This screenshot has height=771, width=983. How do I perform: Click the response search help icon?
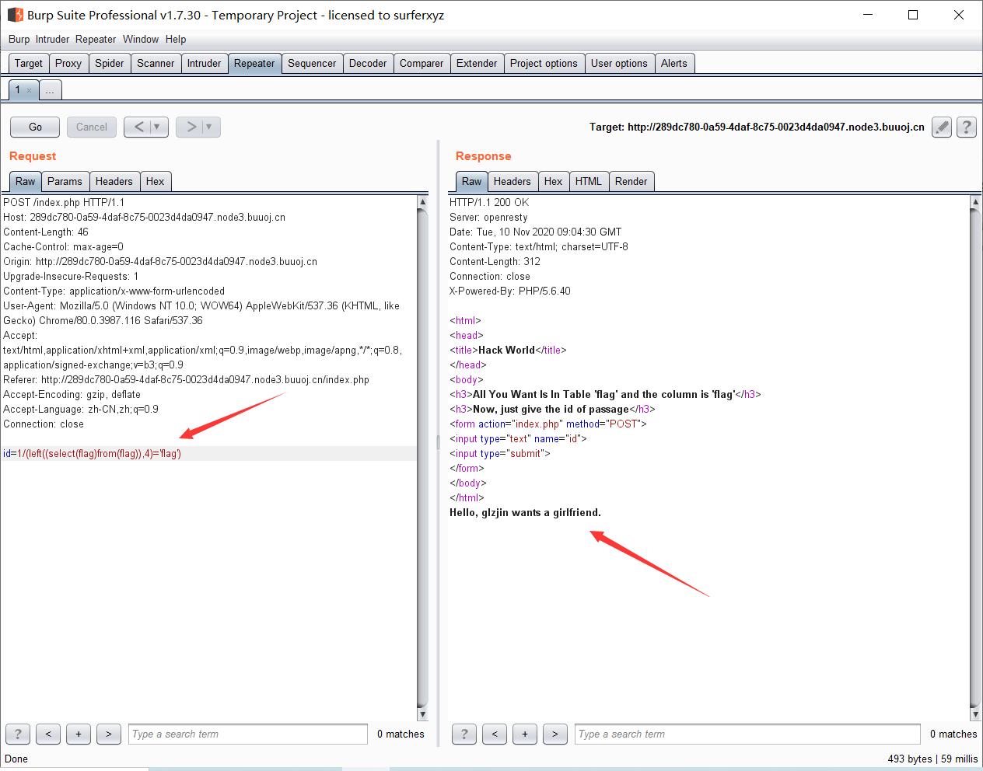tap(464, 734)
